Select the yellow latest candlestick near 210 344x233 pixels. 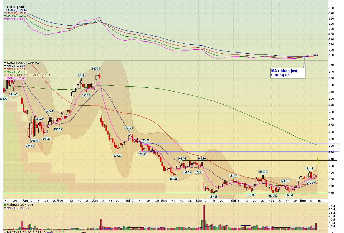318,161
